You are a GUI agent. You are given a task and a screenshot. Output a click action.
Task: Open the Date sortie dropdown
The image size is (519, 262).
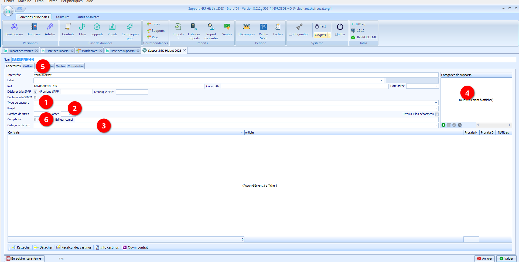[436, 86]
